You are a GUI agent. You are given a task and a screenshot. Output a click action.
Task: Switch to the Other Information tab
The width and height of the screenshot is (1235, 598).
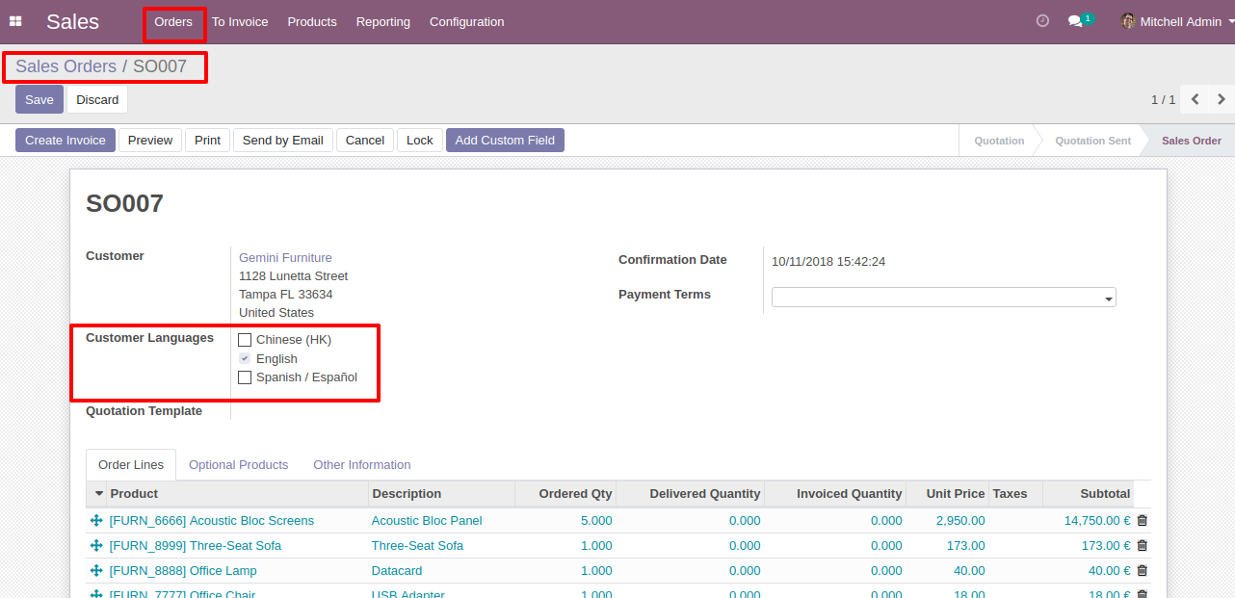pos(362,465)
